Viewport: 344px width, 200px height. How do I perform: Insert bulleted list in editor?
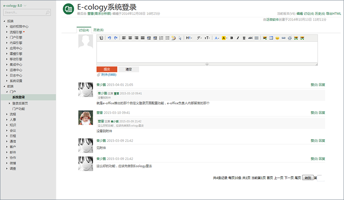[167, 38]
